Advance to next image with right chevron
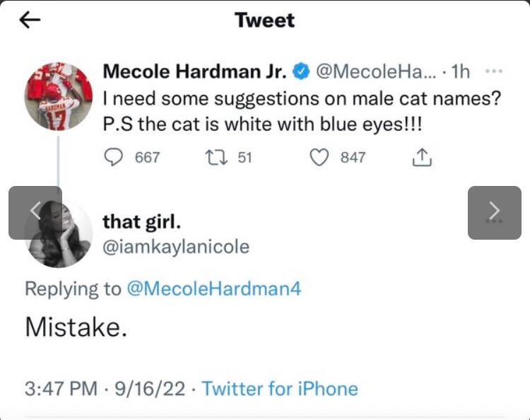The image size is (530, 420). (495, 212)
